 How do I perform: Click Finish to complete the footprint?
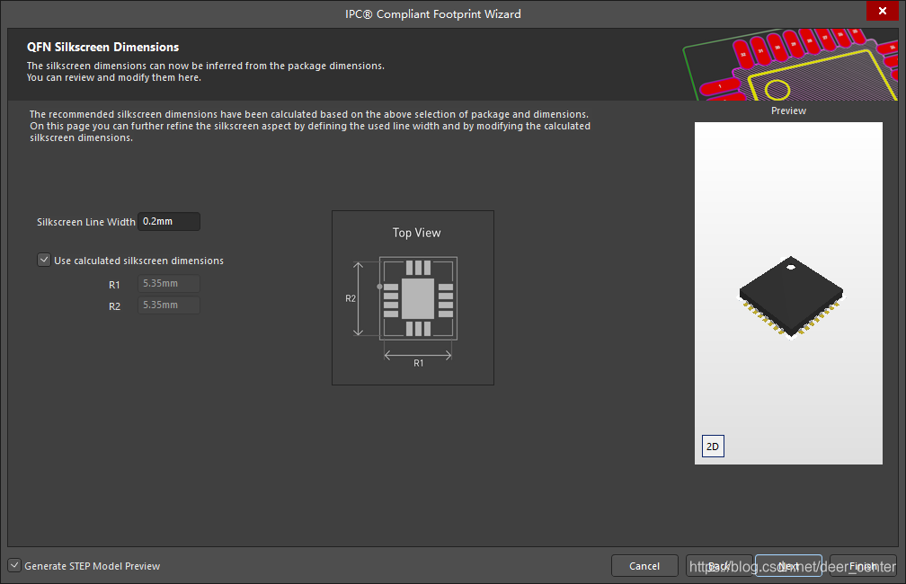(x=862, y=566)
